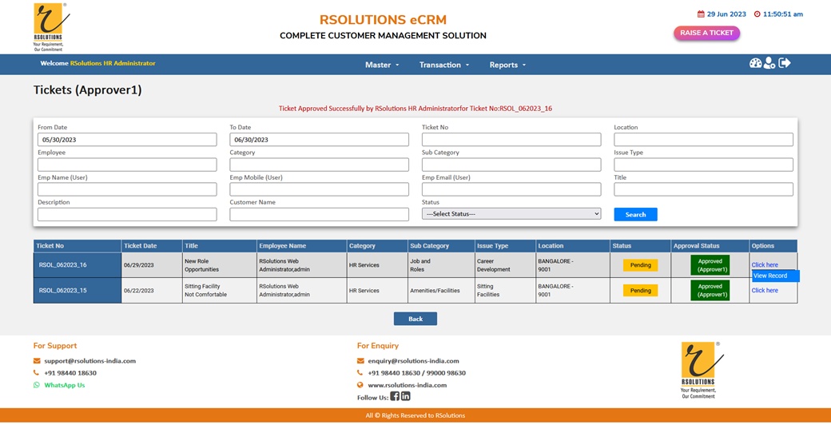The image size is (831, 425).
Task: Expand the Master menu
Action: click(x=381, y=65)
